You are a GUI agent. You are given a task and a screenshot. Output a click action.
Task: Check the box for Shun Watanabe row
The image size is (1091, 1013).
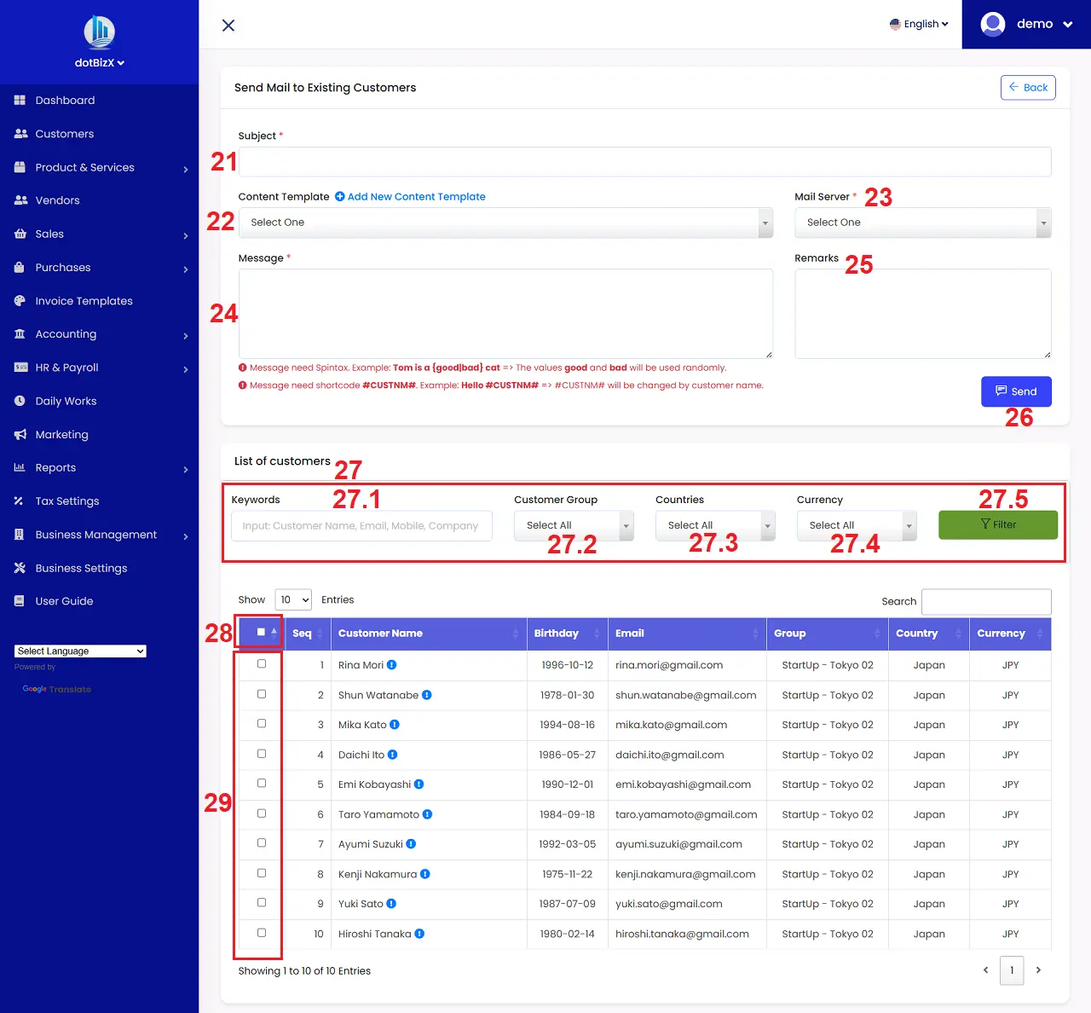point(262,694)
